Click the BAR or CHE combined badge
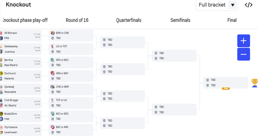The height and width of the screenshot is (136, 258). click(x=53, y=33)
